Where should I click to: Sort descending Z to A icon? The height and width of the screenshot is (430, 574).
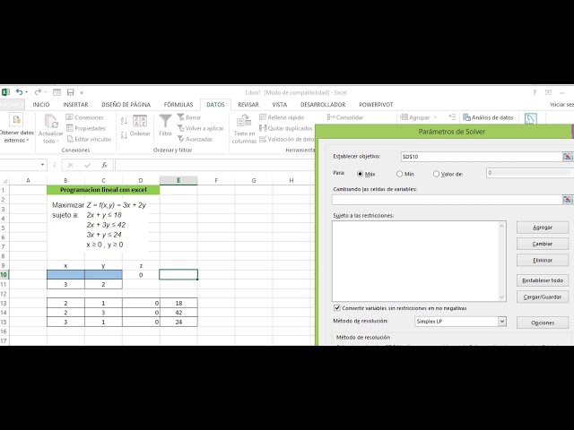[x=124, y=135]
